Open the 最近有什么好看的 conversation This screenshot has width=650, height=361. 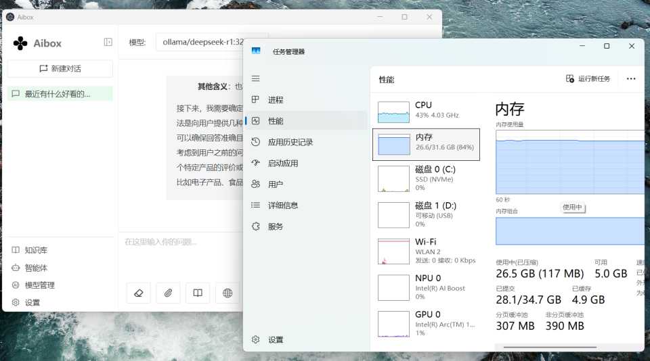pyautogui.click(x=60, y=94)
